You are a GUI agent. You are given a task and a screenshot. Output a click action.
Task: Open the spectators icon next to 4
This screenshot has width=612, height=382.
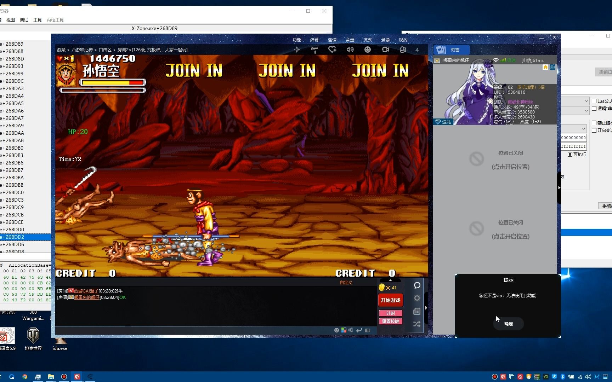point(403,50)
